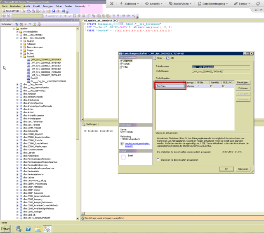Click Objekt-Explorer scroll down arrow

pyautogui.click(x=78, y=219)
